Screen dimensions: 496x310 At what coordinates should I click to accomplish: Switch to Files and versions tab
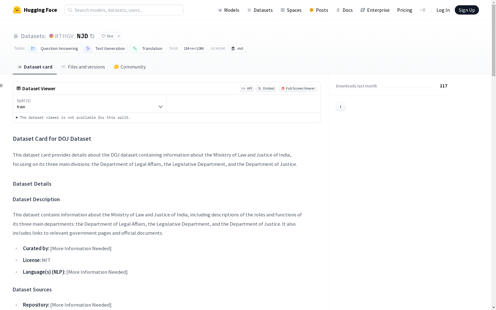pos(83,67)
